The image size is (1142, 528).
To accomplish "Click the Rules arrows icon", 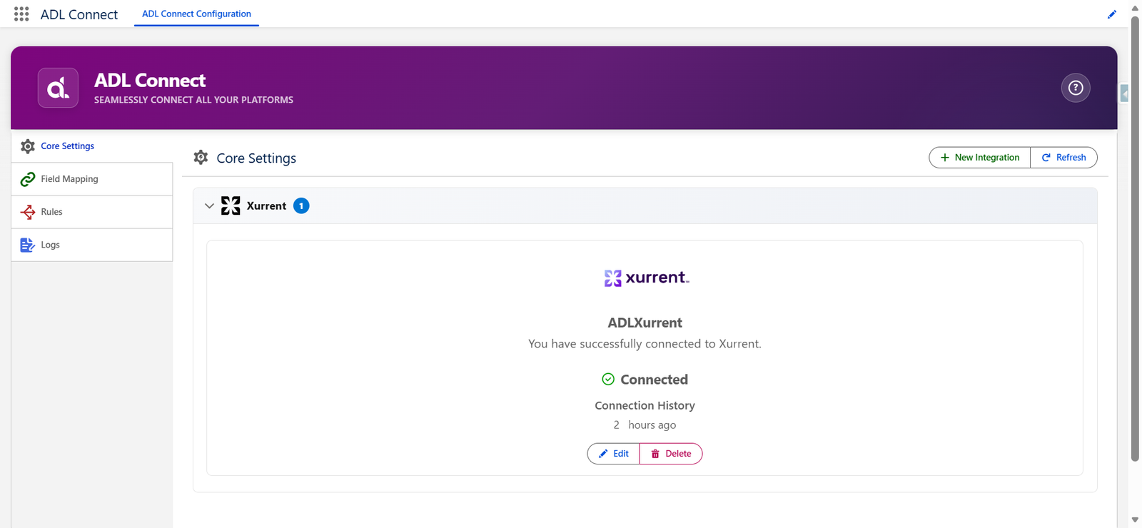I will (x=28, y=212).
